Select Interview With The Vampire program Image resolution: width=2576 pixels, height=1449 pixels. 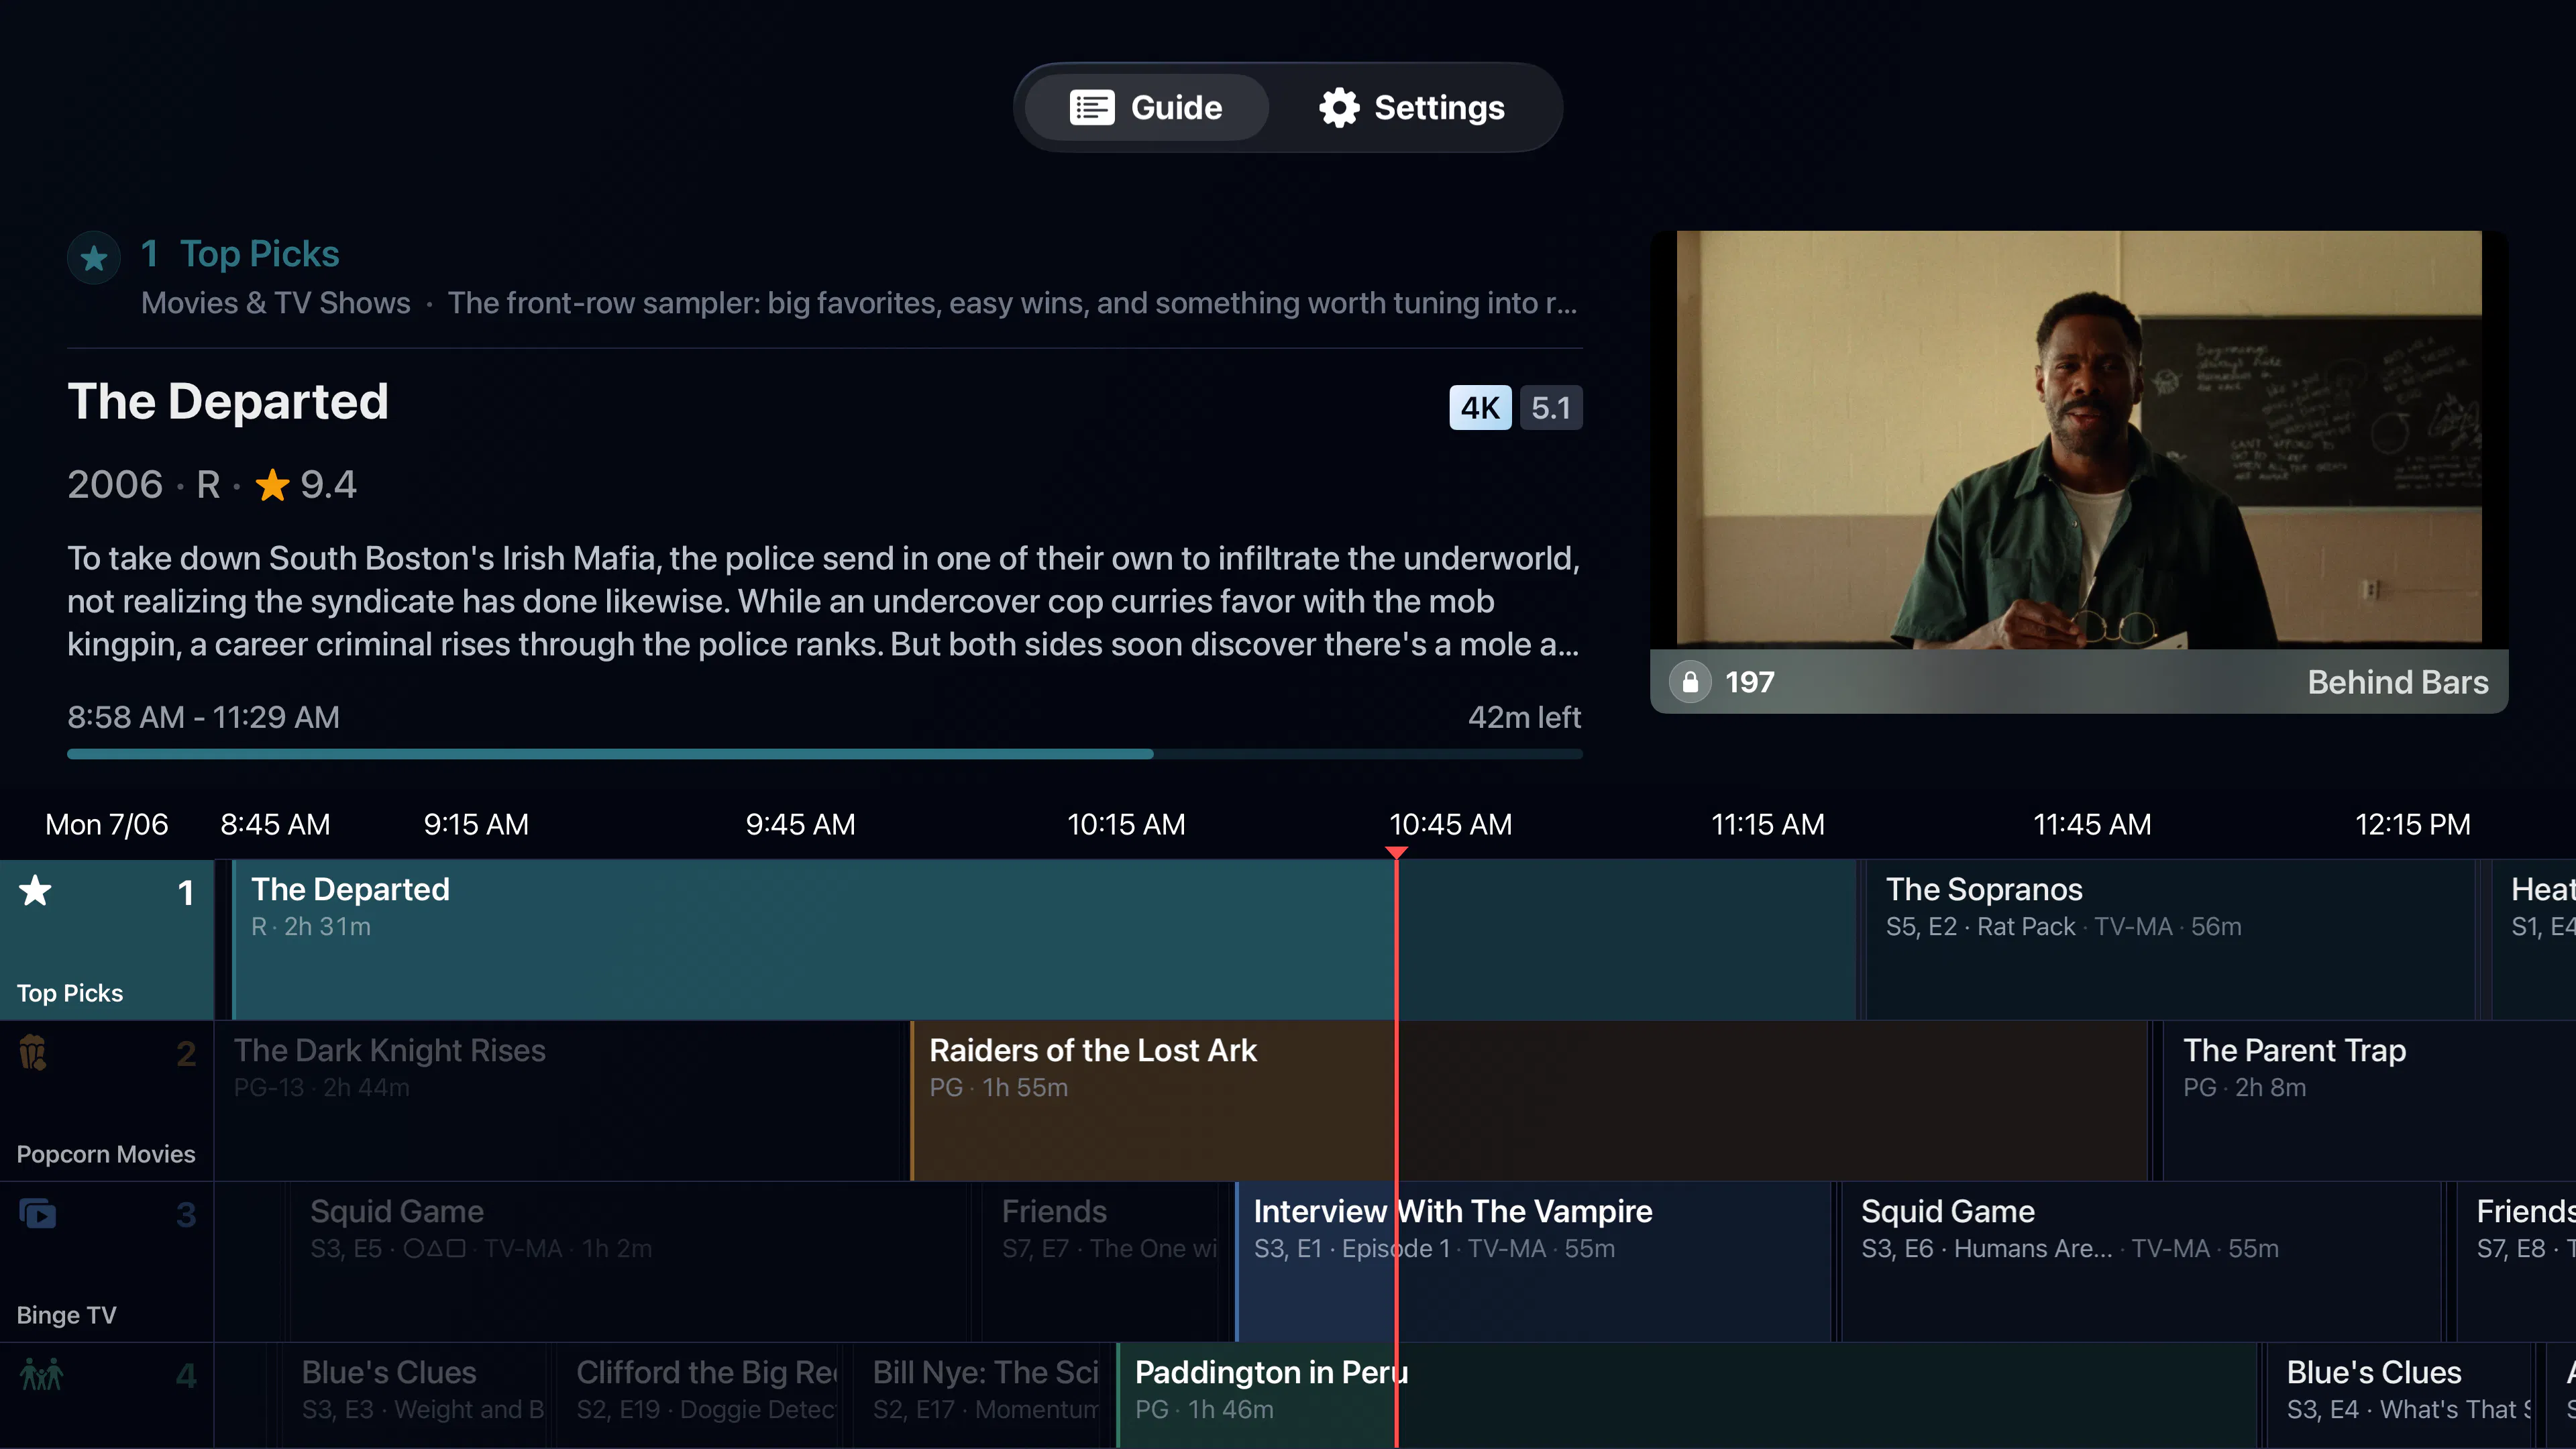point(1532,1262)
